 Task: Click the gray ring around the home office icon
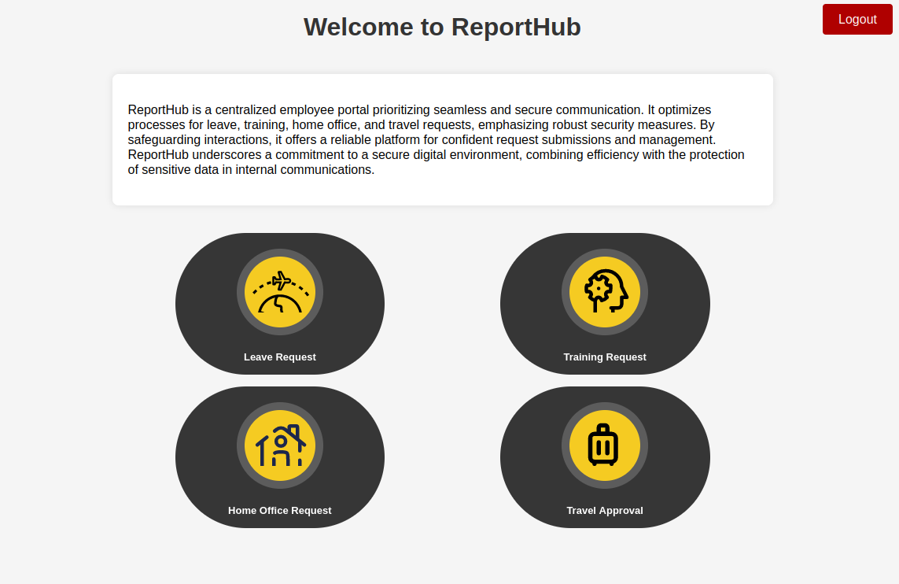coord(241,445)
